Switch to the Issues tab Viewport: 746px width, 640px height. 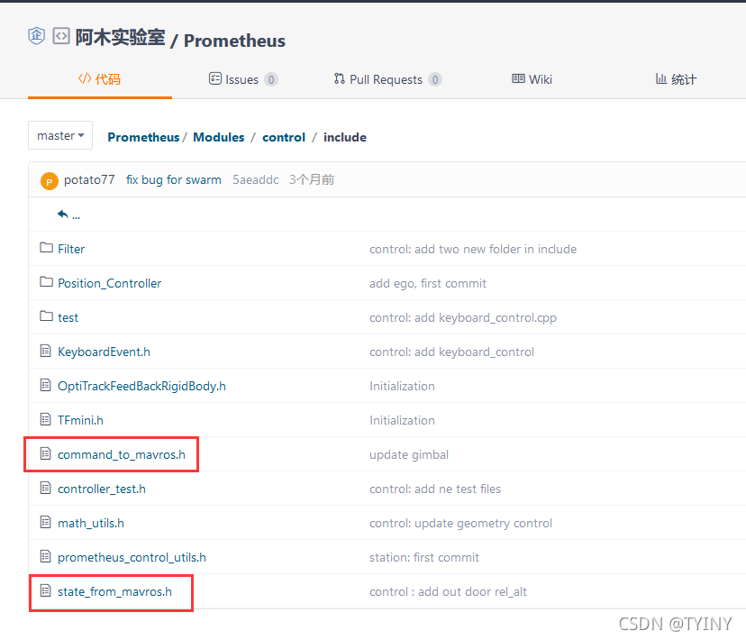click(x=243, y=79)
